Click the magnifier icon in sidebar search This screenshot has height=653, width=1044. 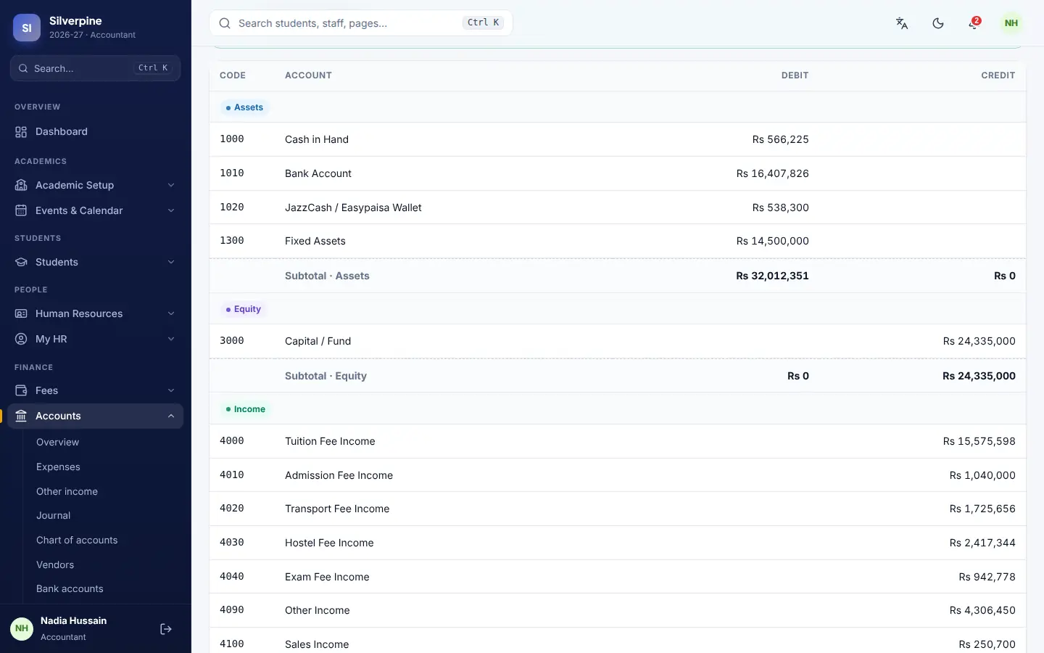24,68
